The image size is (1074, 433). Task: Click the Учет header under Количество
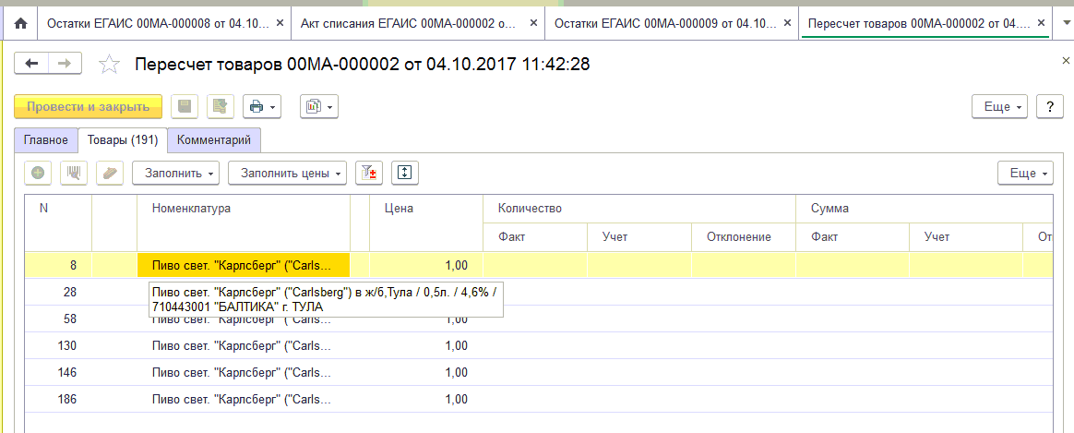pyautogui.click(x=639, y=237)
